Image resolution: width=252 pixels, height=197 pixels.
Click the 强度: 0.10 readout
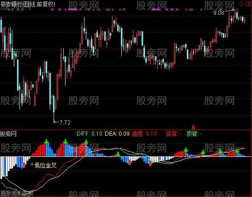[144, 134]
